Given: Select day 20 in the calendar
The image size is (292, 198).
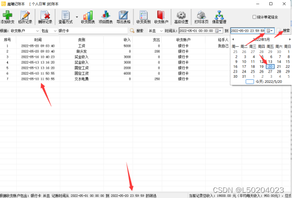Looking at the screenshot, I should [270, 67].
